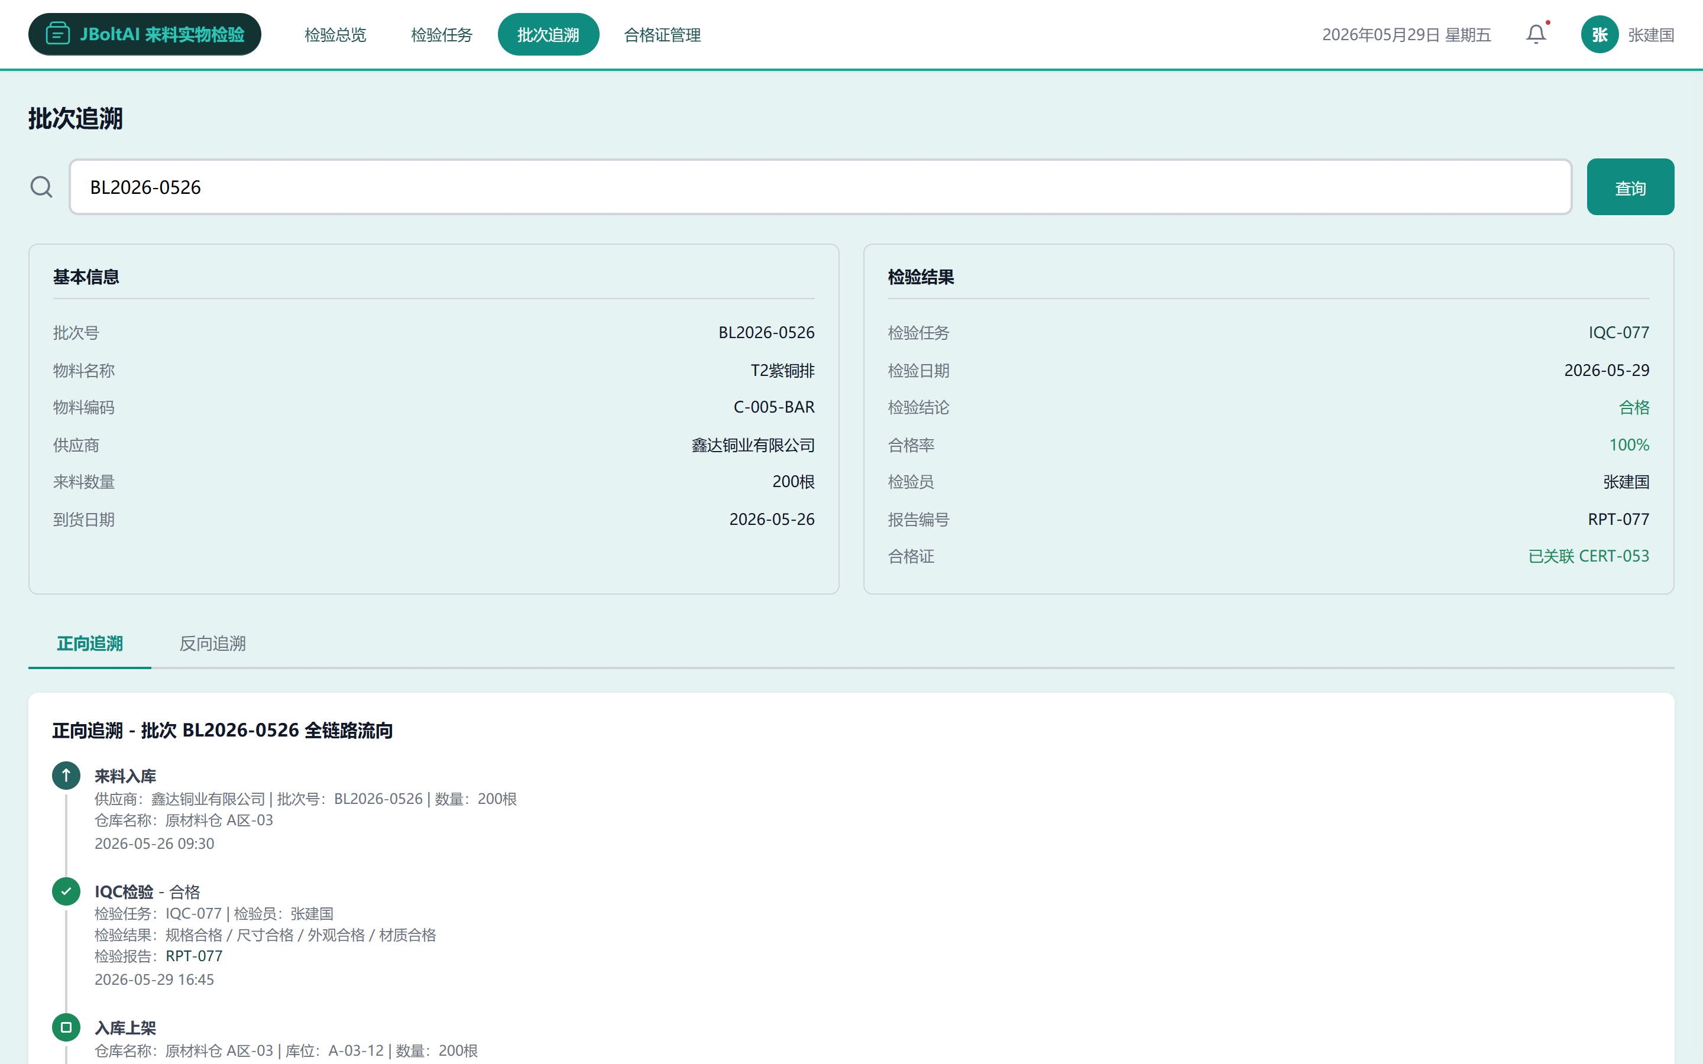Click the 仓库名称：原材料仓 A区-03 line
This screenshot has width=1703, height=1064.
(184, 820)
